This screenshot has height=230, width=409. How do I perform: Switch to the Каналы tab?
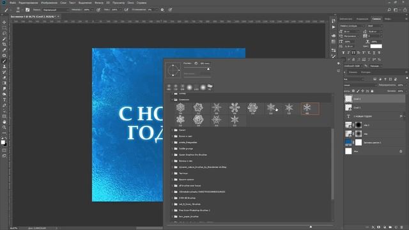click(x=353, y=72)
